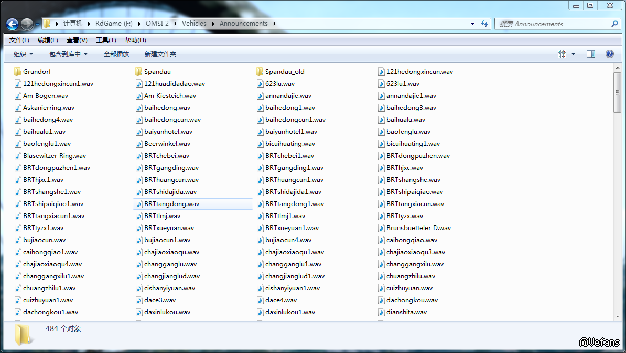The image size is (626, 353).
Task: Expand the arrow after OMSI 2 breadcrumb
Action: [176, 24]
